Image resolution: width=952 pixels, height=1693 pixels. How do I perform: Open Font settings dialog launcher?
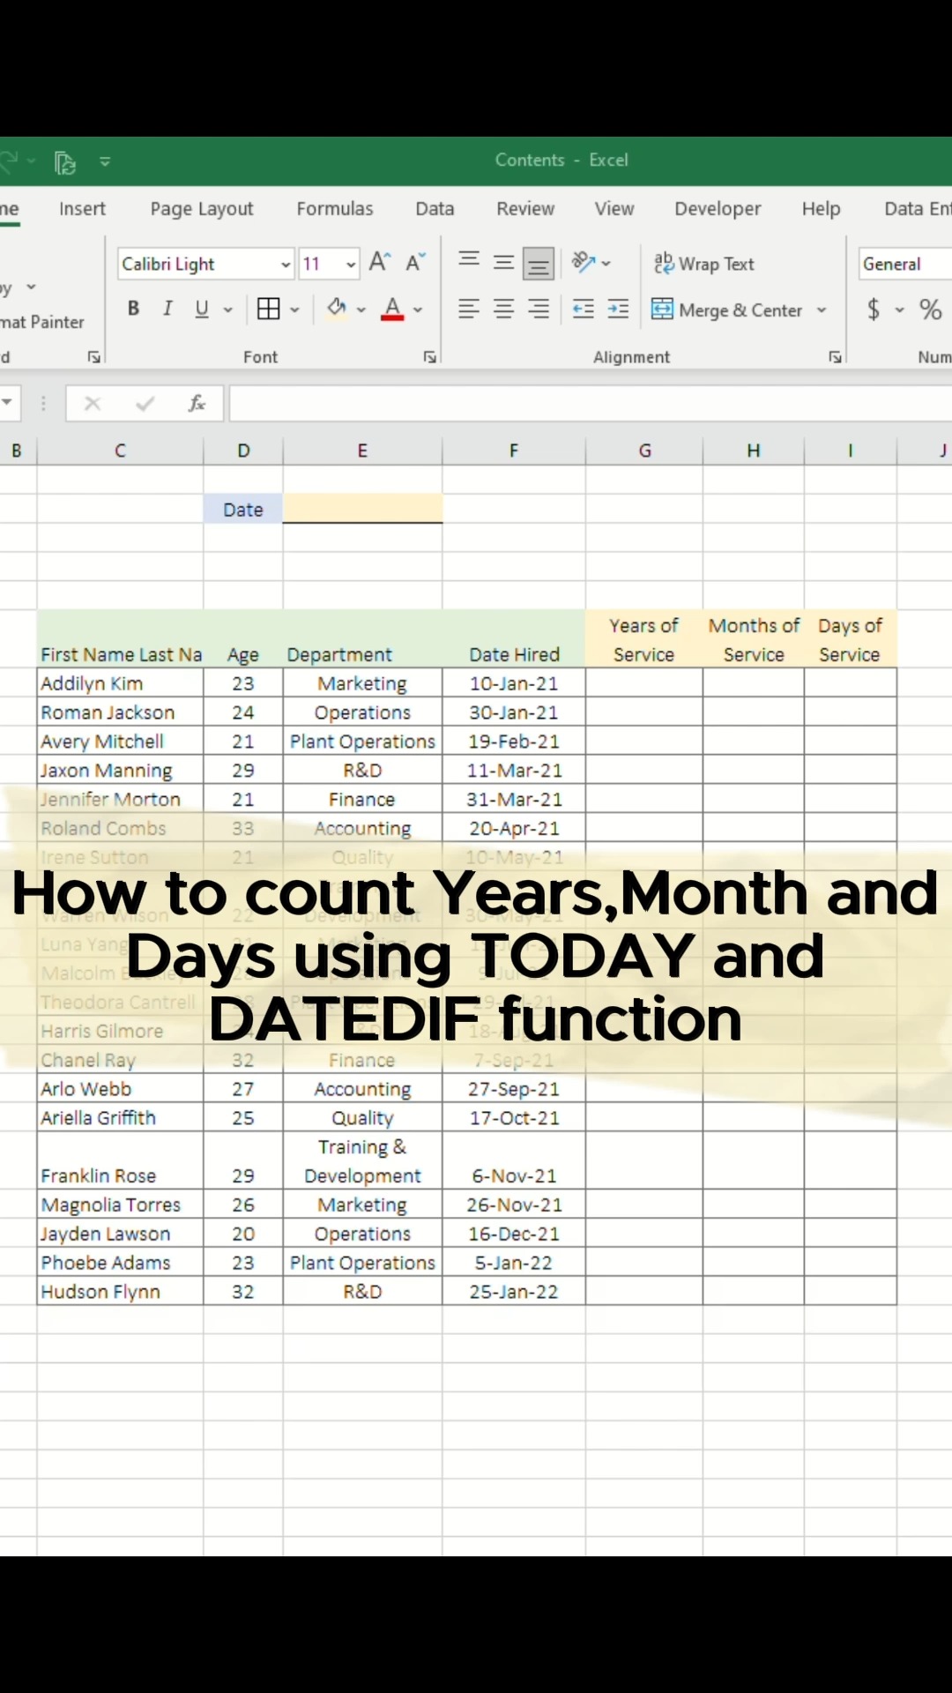tap(430, 357)
